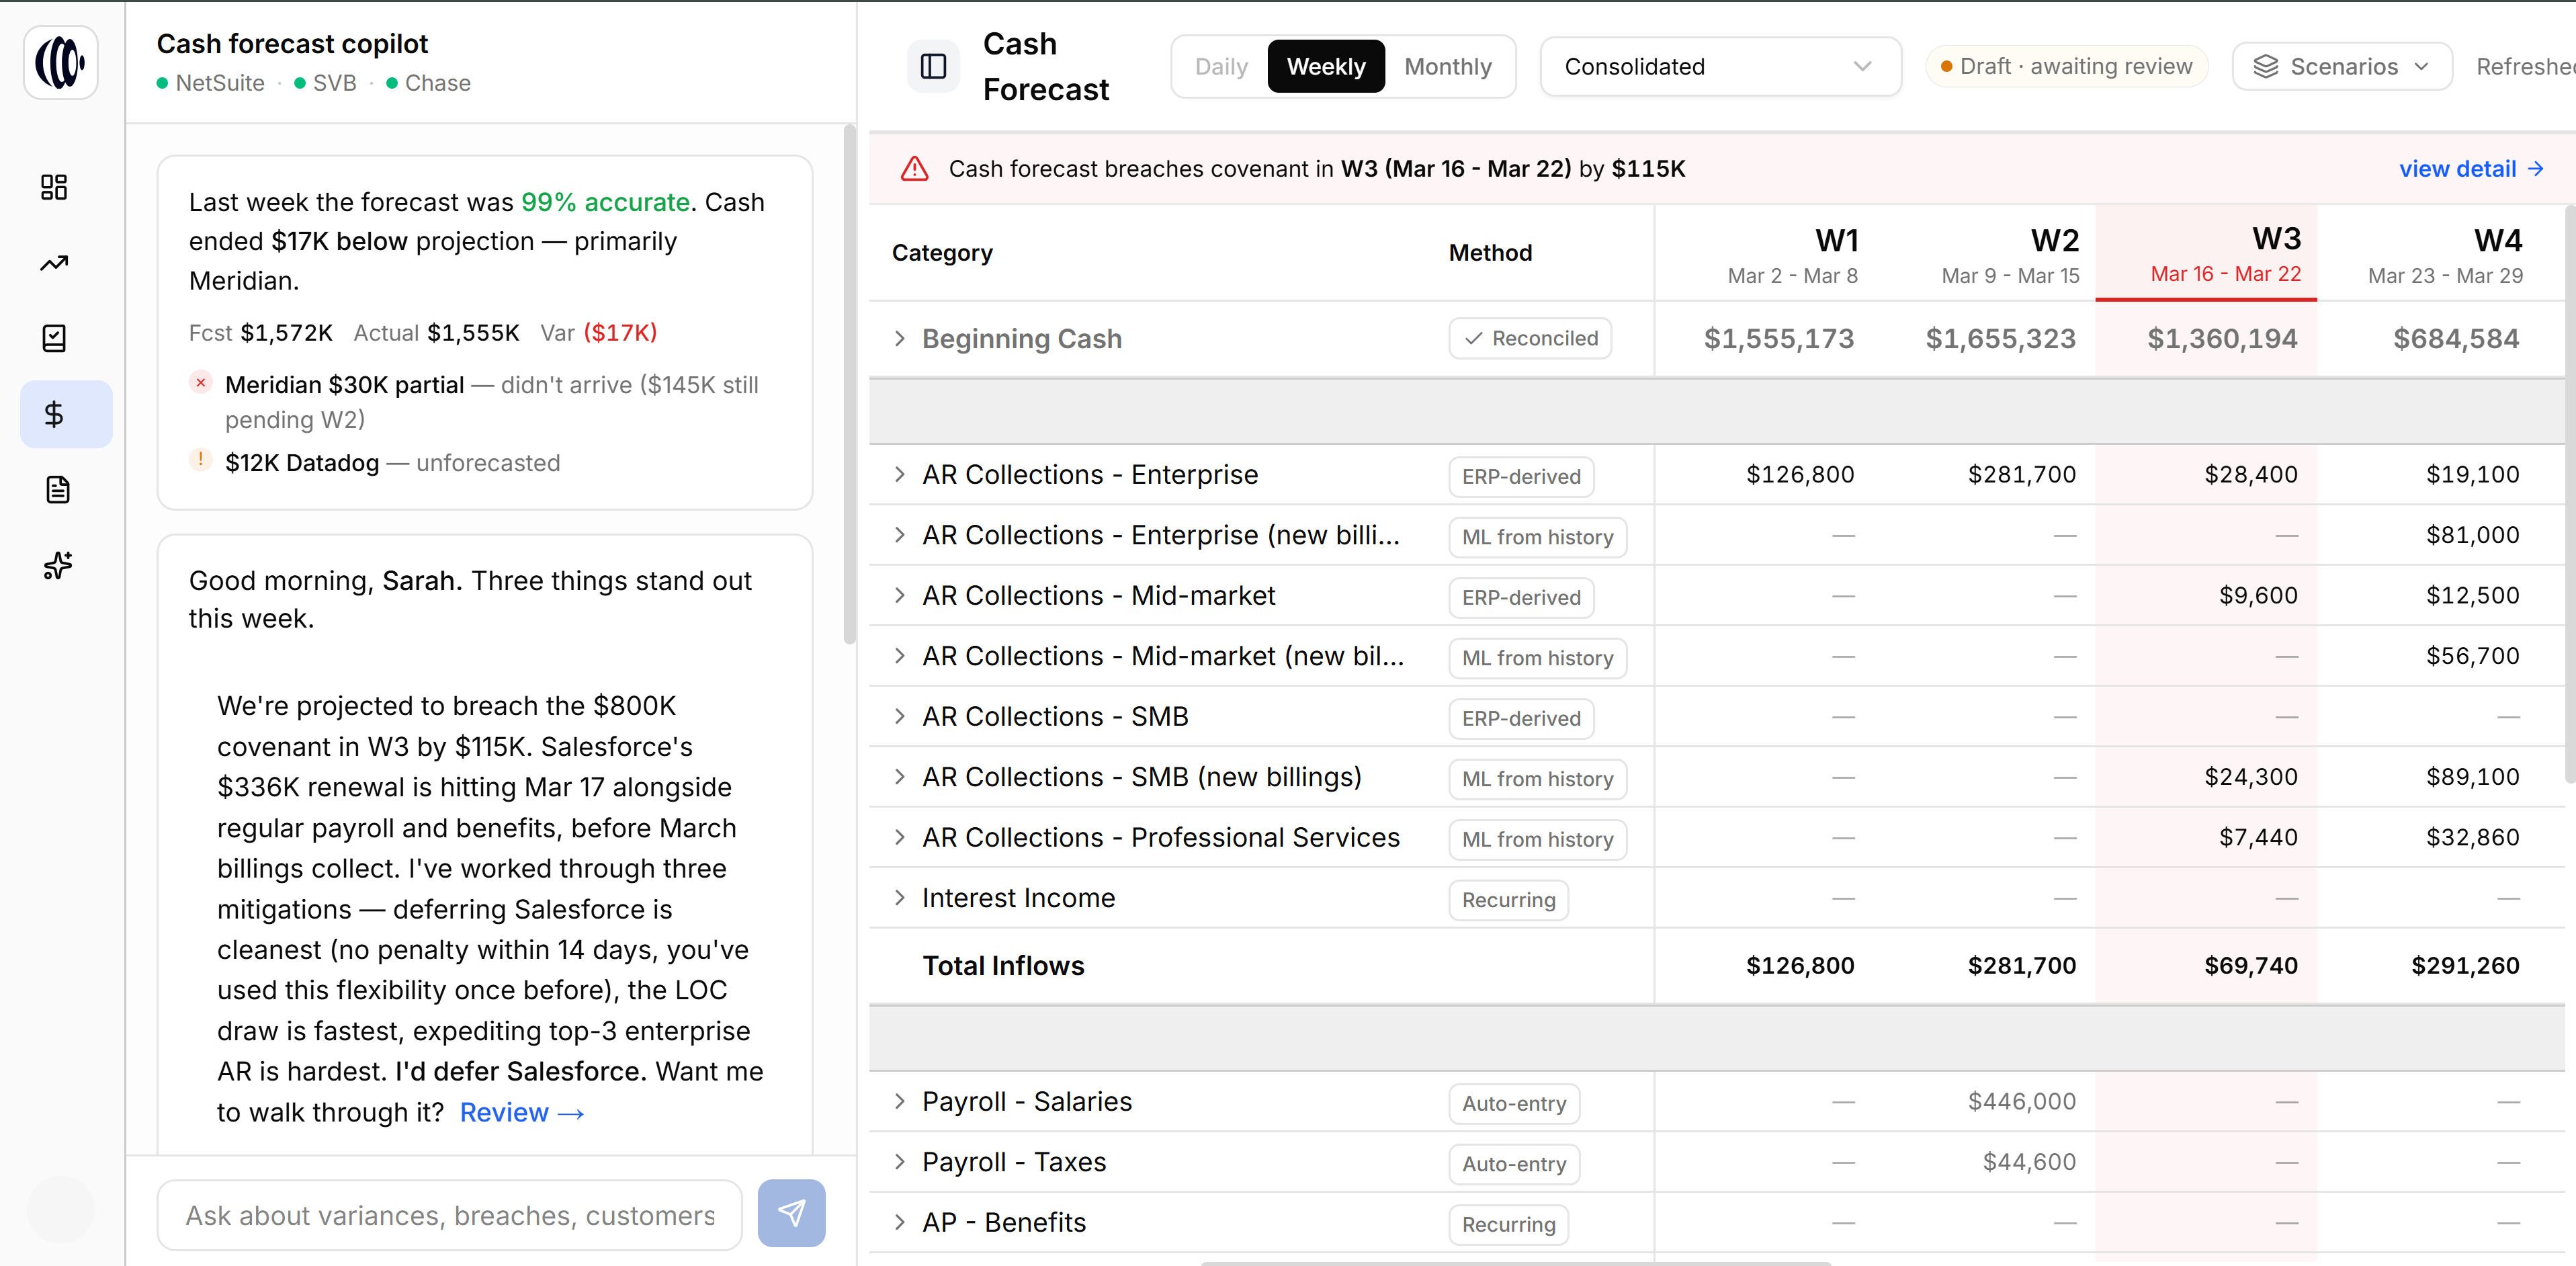Select W3 Beginning Cash value $1,360,194

point(2222,339)
